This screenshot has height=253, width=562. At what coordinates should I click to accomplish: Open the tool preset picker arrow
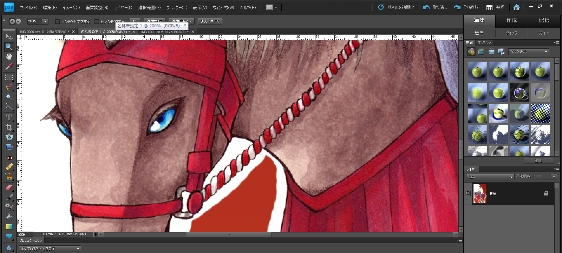pos(4,21)
